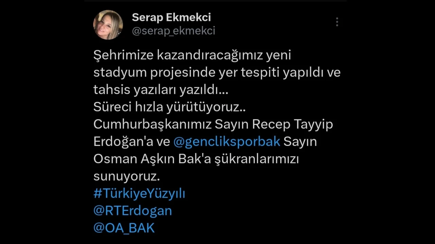Screen dimensions: 435x244
Task: Open the tweet's three-dot more menu
Action: [x=337, y=22]
